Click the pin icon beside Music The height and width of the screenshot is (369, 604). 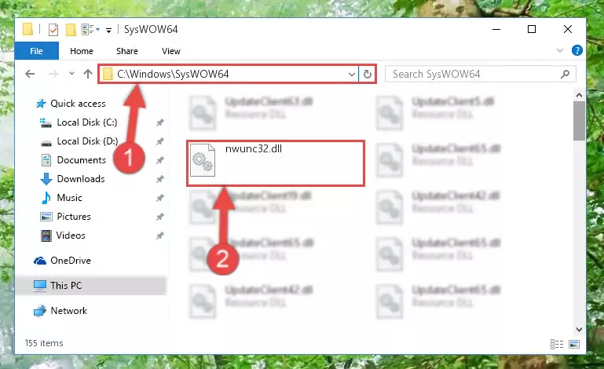click(160, 198)
